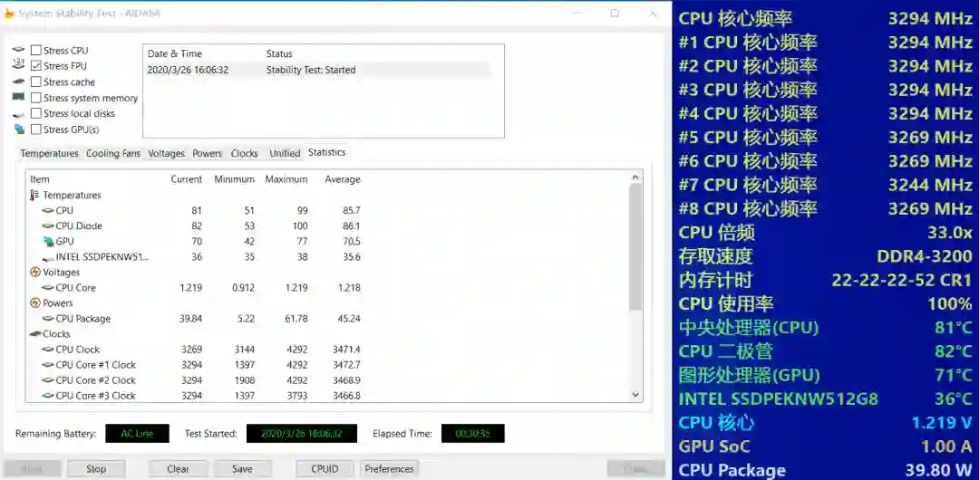The height and width of the screenshot is (480, 979).
Task: Click the icon beside the CPU temperature row
Action: pos(47,210)
